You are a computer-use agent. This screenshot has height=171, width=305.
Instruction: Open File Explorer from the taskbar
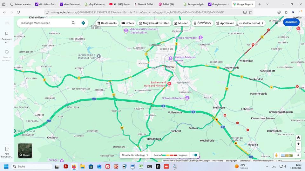[82, 166]
